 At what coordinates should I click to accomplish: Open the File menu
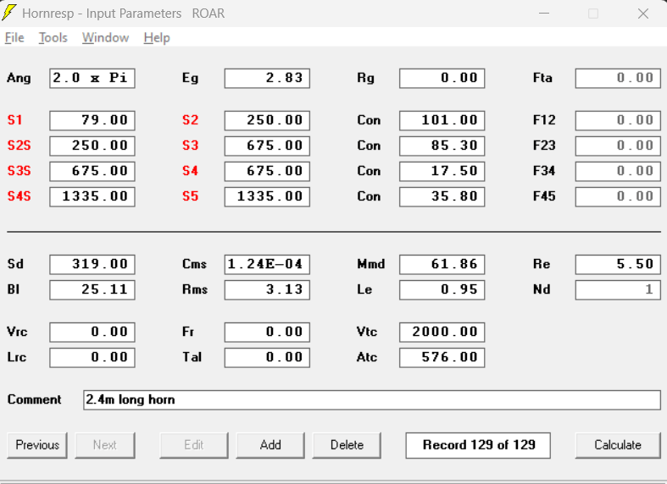[14, 38]
